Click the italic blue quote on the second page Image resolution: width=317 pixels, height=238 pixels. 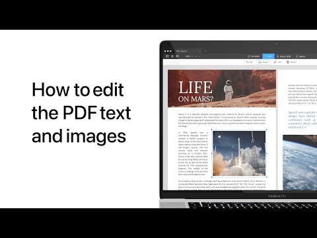pos(302,120)
